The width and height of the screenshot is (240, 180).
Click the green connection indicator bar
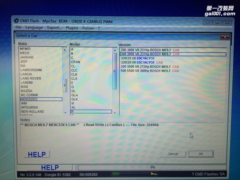[x=120, y=174]
